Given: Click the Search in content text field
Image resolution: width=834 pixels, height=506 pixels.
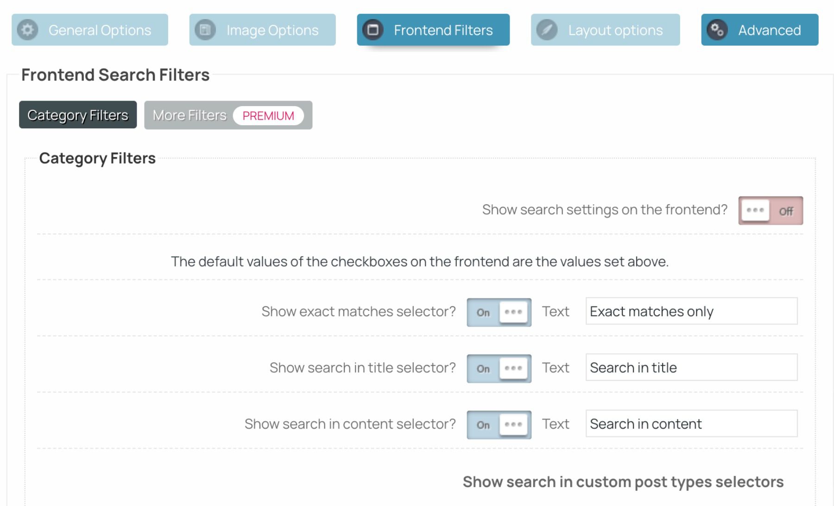Looking at the screenshot, I should pyautogui.click(x=691, y=424).
